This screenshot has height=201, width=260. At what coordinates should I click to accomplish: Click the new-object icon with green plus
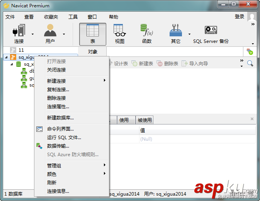pos(250,51)
